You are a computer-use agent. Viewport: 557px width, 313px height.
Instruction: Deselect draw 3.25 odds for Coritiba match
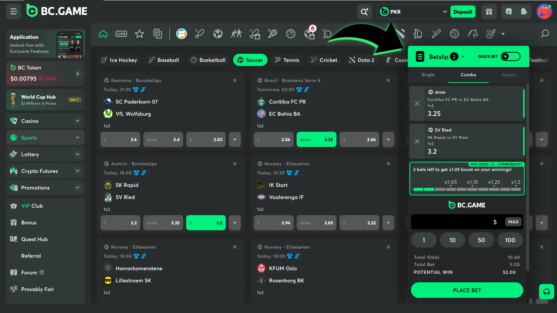point(316,139)
